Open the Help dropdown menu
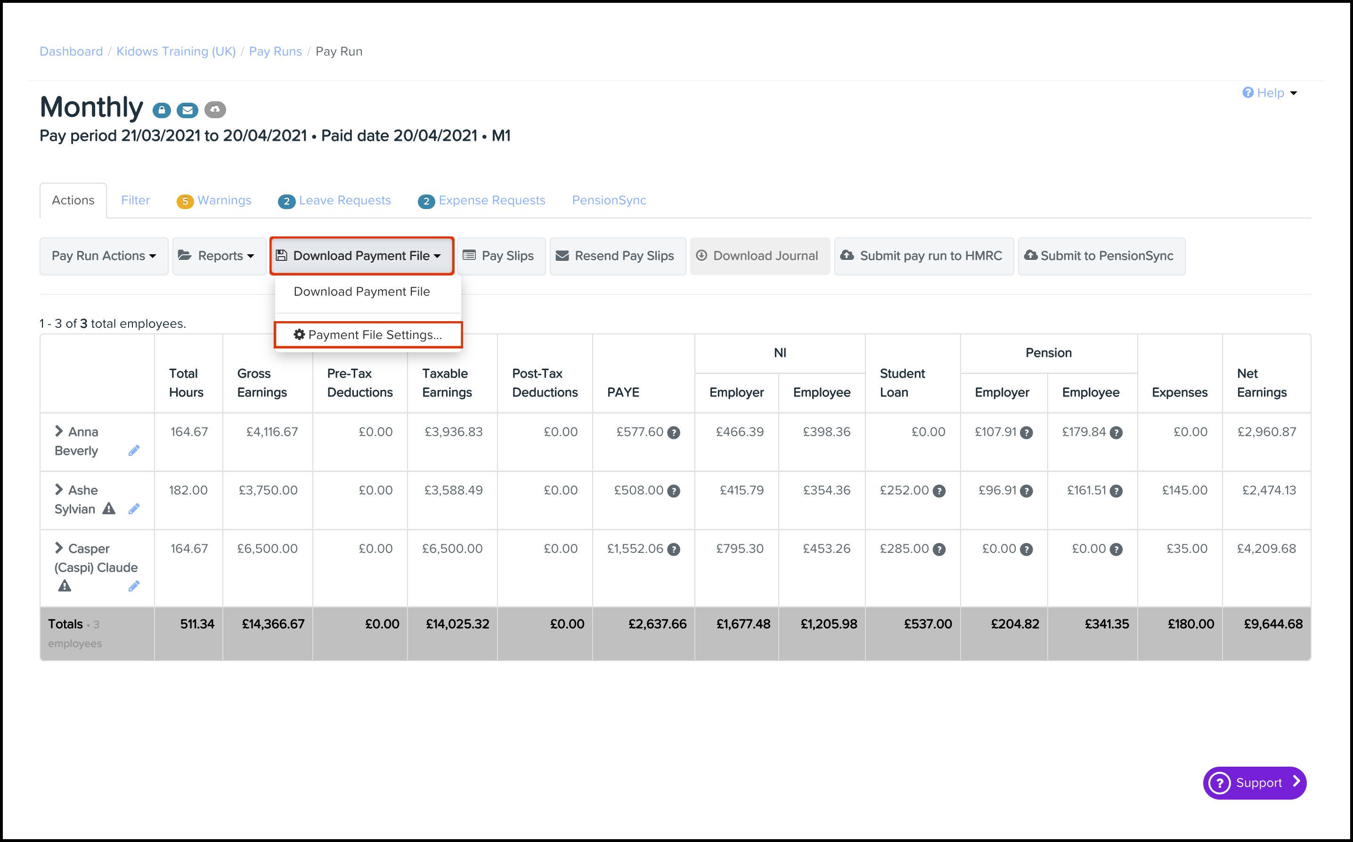The image size is (1353, 842). pos(1270,93)
